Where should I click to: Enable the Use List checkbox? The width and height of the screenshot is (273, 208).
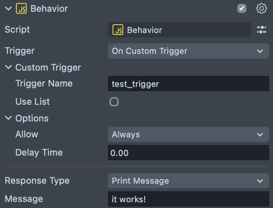point(114,102)
